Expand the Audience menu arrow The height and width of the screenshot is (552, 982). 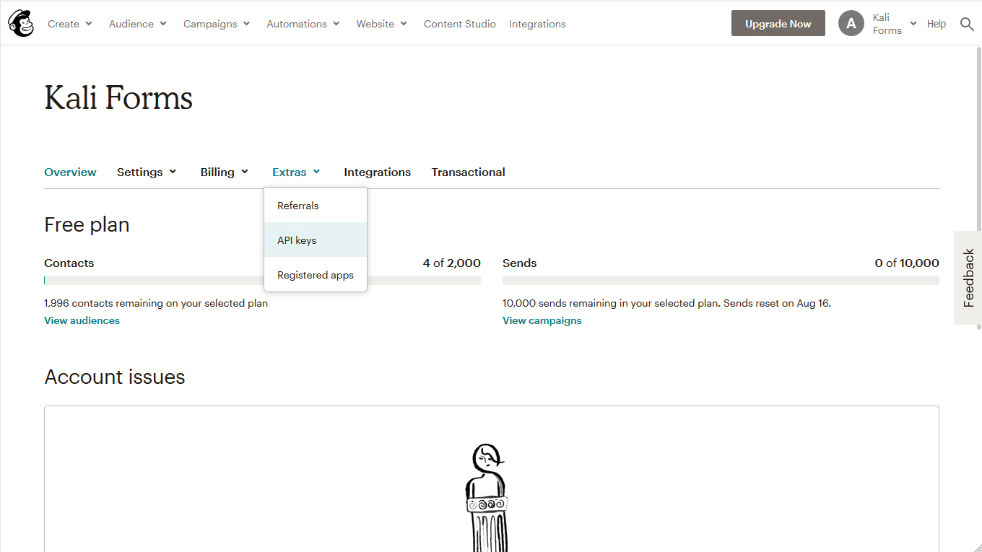click(163, 24)
